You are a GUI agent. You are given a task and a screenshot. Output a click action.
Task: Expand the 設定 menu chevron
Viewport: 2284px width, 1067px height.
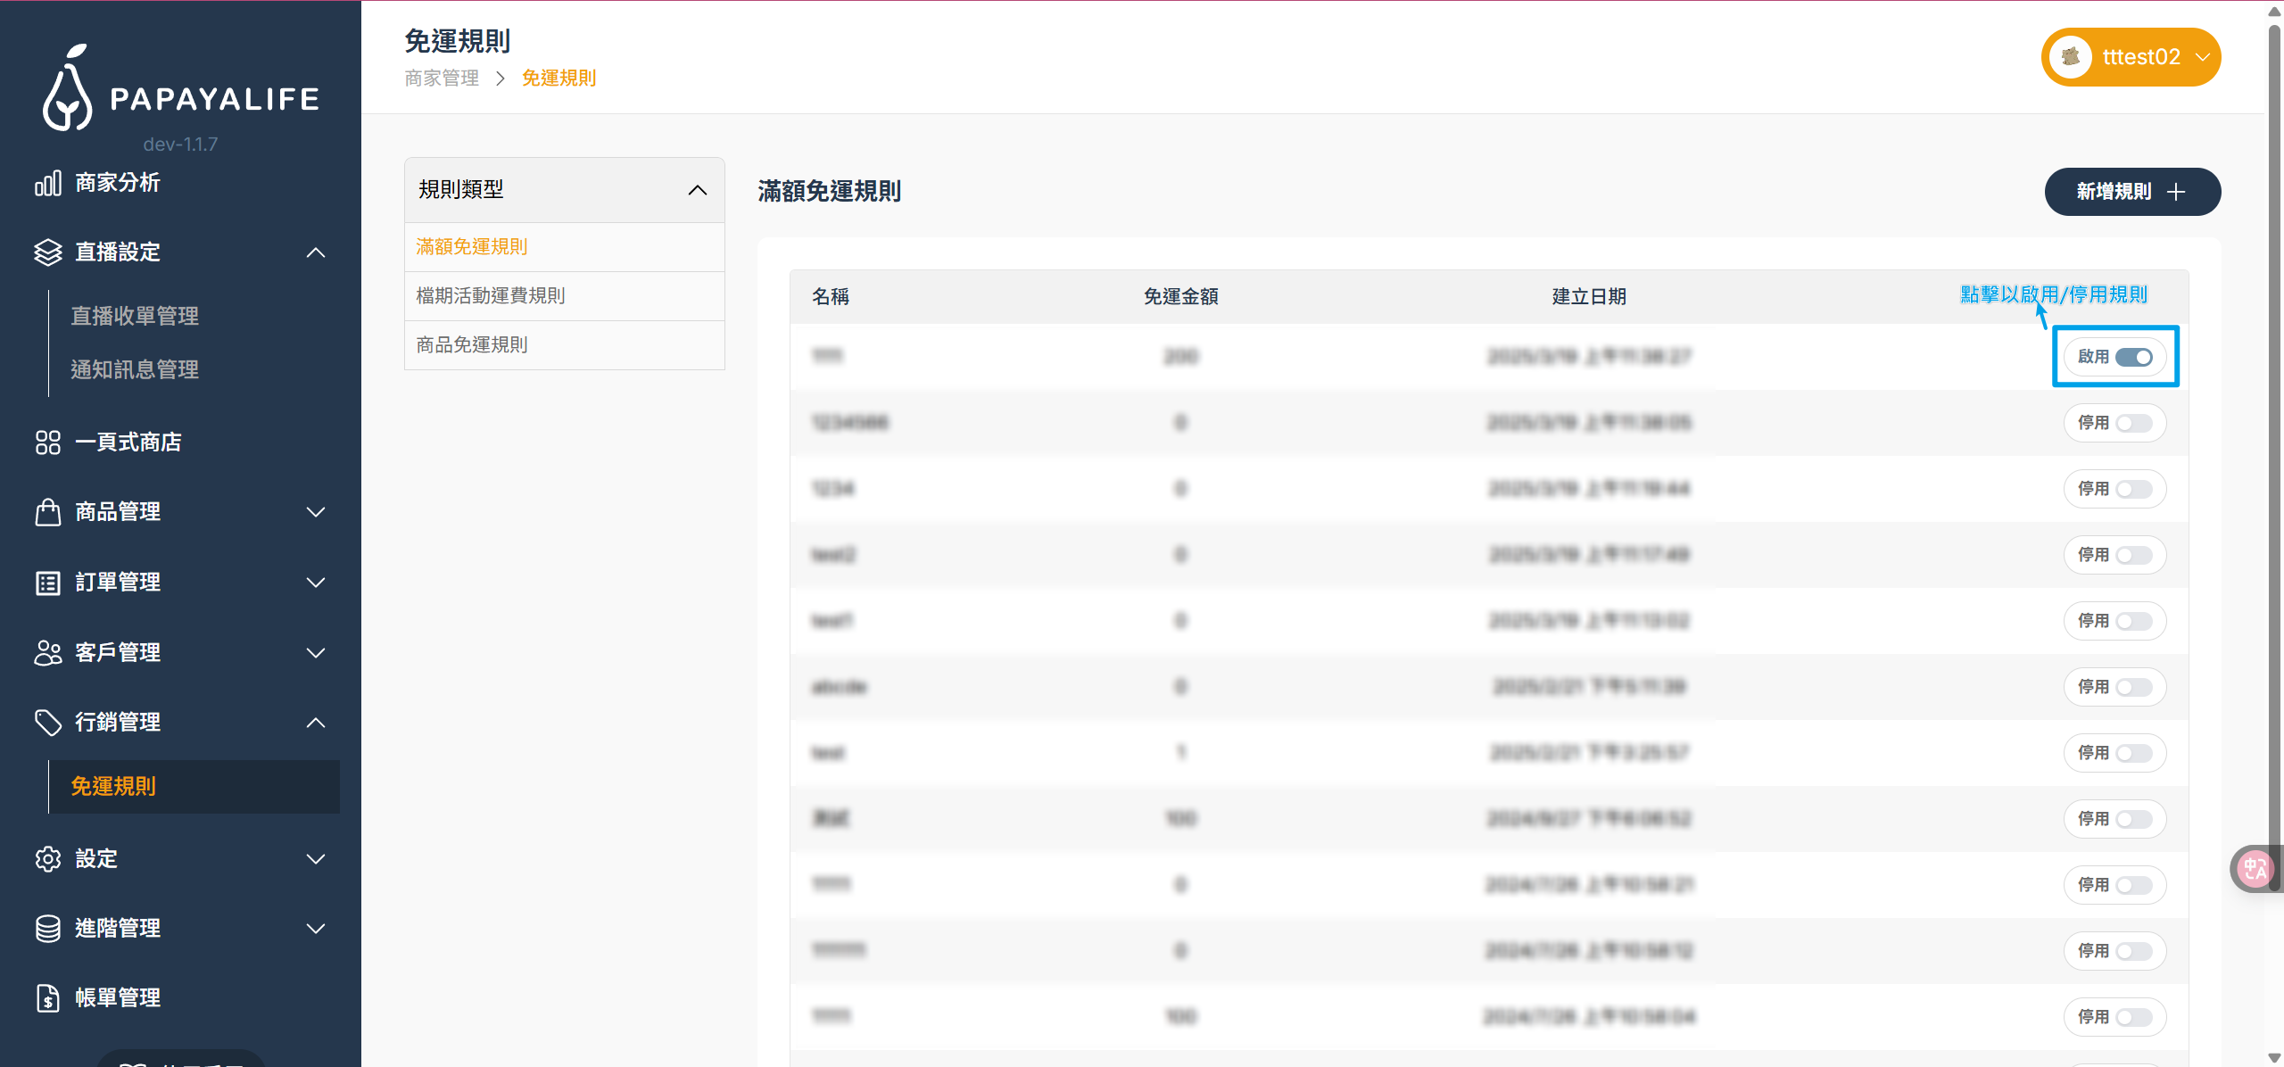point(317,859)
